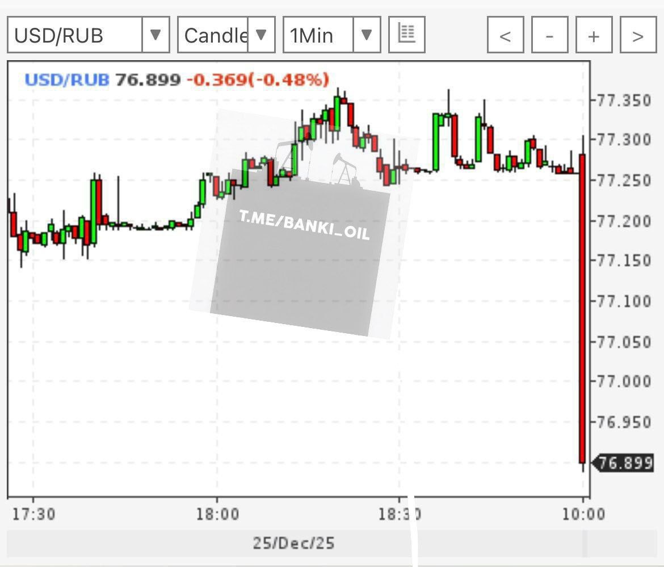The width and height of the screenshot is (664, 567).
Task: Click the 77.050 price axis label
Action: point(623,342)
